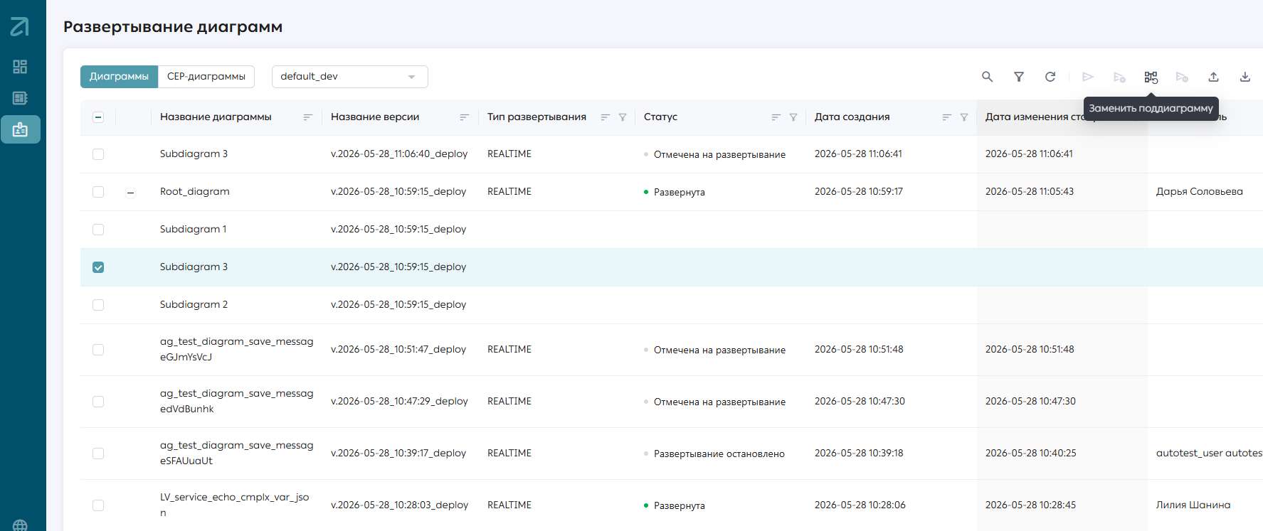
Task: Click Развертывание остановлено status
Action: pos(719,454)
